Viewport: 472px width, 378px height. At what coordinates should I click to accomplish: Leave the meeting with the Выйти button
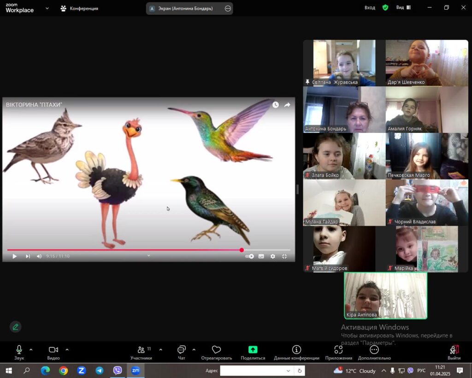(454, 352)
